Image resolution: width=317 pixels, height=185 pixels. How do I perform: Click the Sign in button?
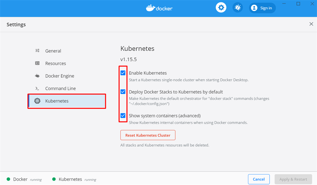point(262,8)
